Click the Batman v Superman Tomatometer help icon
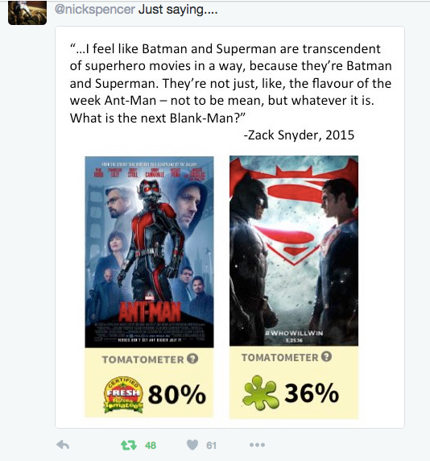Screen dimensions: 430x461 [326, 356]
